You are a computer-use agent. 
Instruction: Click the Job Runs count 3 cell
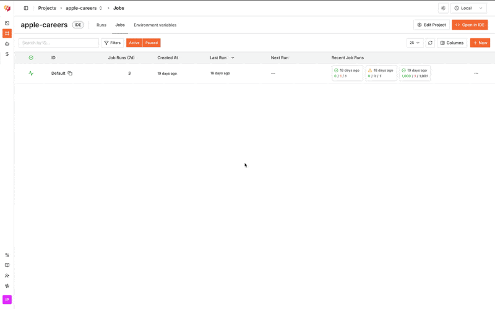pyautogui.click(x=129, y=73)
